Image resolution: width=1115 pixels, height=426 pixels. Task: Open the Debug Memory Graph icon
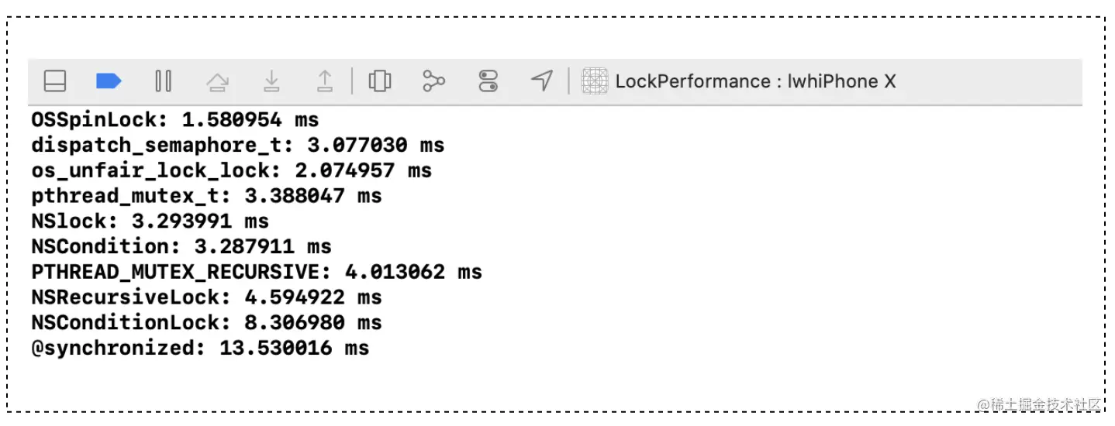point(434,81)
